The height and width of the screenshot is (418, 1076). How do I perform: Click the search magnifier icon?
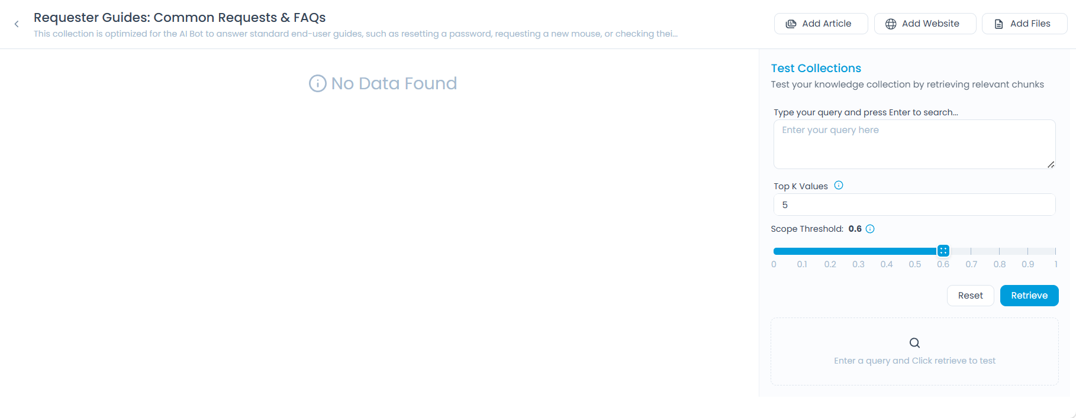tap(914, 343)
